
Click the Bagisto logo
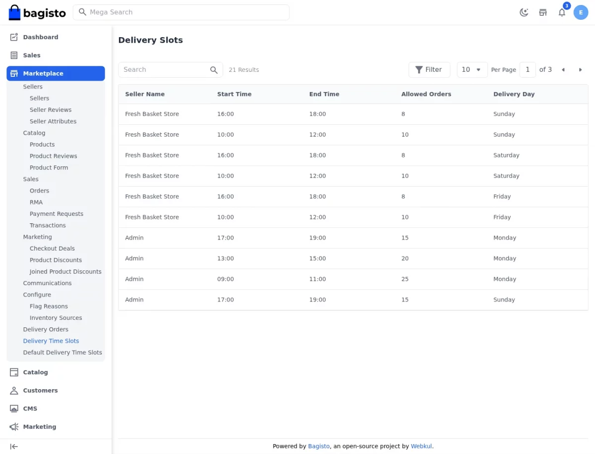[37, 12]
